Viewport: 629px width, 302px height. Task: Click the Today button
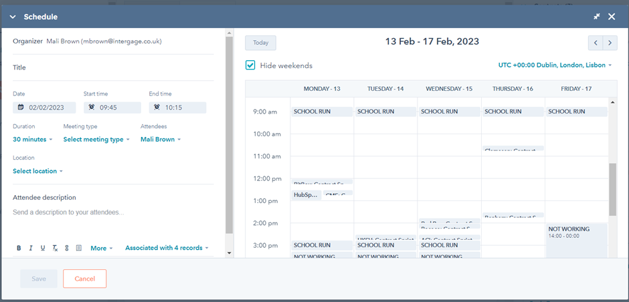[x=261, y=43]
